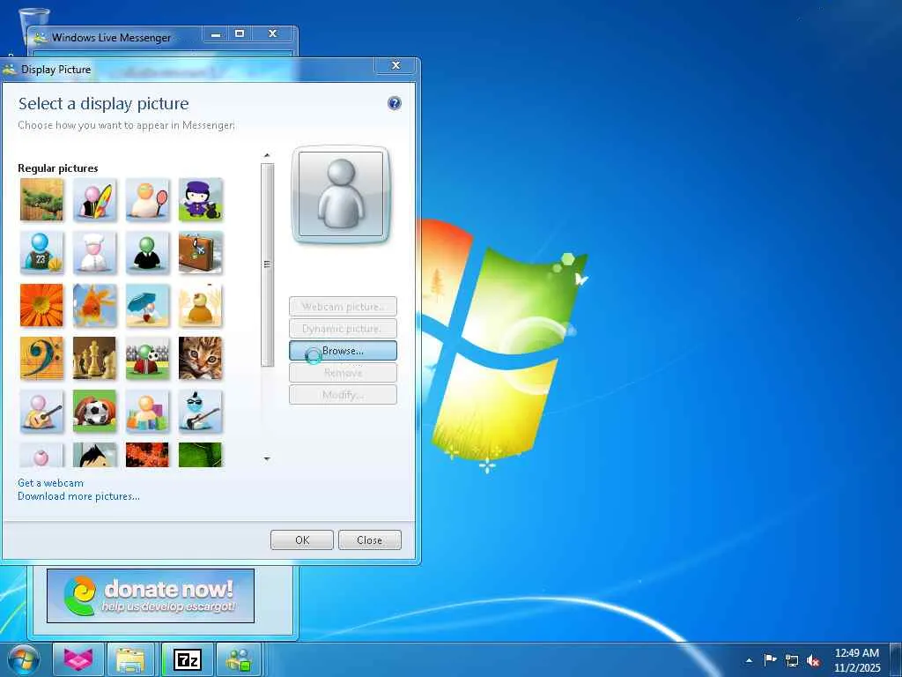
Task: Click the picture list scrollbar thumb
Action: click(267, 264)
